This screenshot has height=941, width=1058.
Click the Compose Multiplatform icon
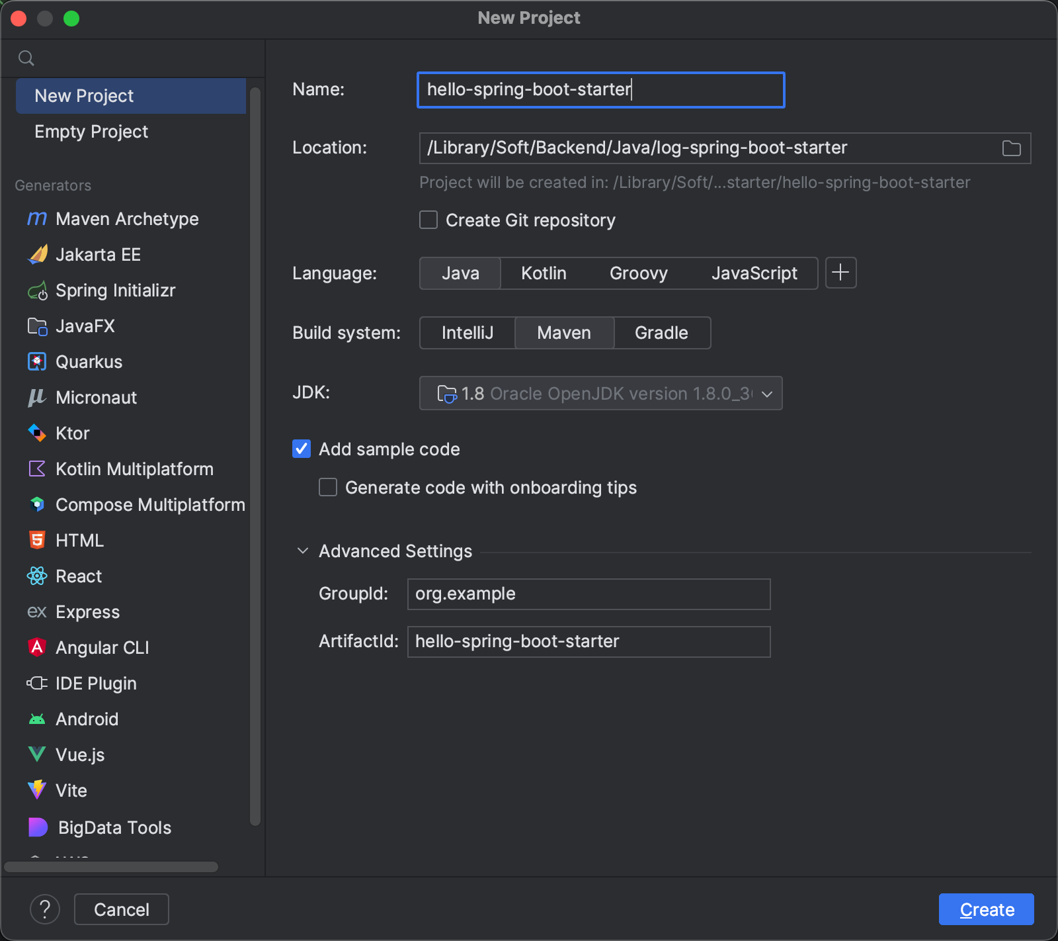click(x=37, y=504)
